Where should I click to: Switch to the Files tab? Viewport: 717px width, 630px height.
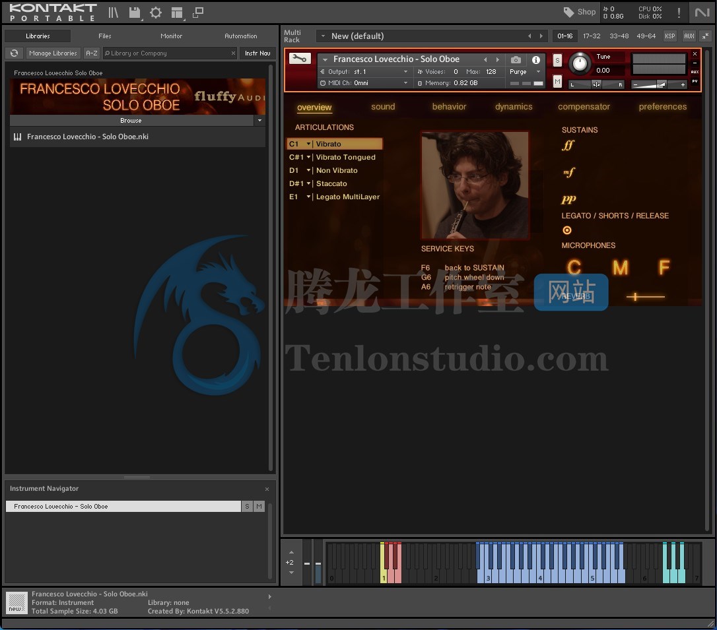coord(105,36)
